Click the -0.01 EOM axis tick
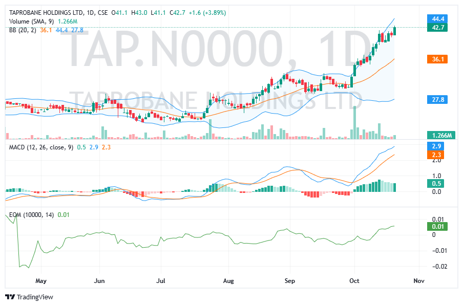463x306 pixels. pos(439,251)
